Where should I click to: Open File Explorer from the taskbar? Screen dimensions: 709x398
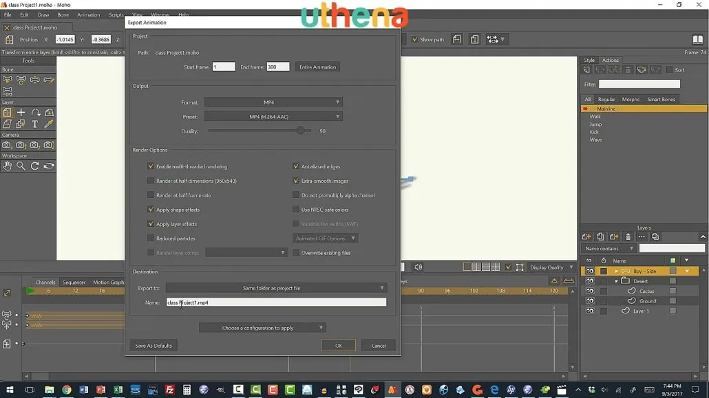pyautogui.click(x=50, y=390)
